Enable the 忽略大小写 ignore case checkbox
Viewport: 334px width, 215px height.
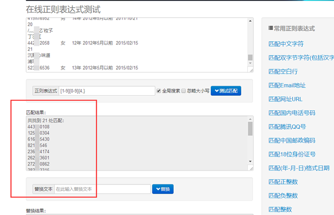(184, 91)
